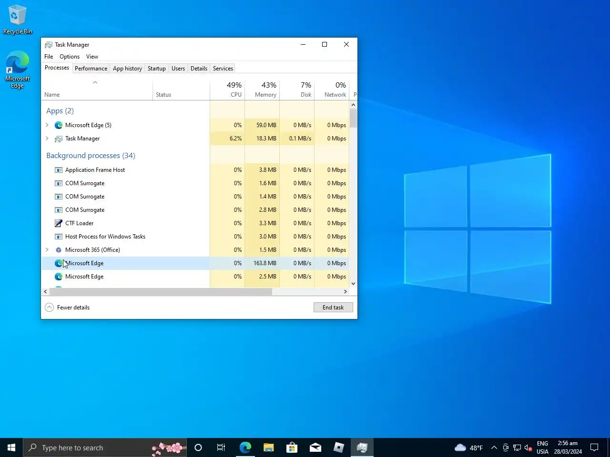Click the weather widget showing 48°F
This screenshot has height=457, width=610.
(x=468, y=447)
